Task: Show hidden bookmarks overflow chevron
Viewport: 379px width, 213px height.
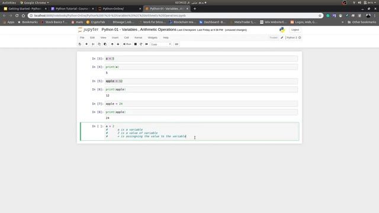Action: (x=342, y=22)
